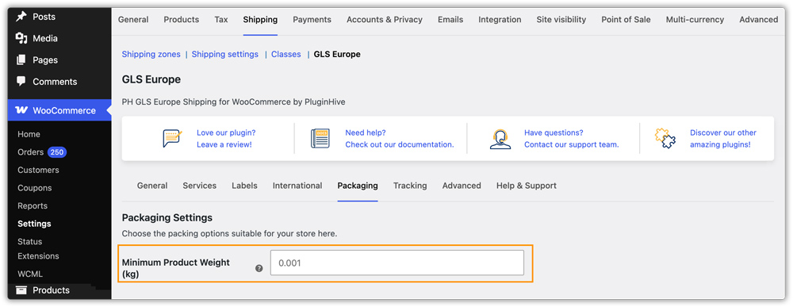Switch to the Emails tab
Viewport: 793px width, 307px height.
450,20
